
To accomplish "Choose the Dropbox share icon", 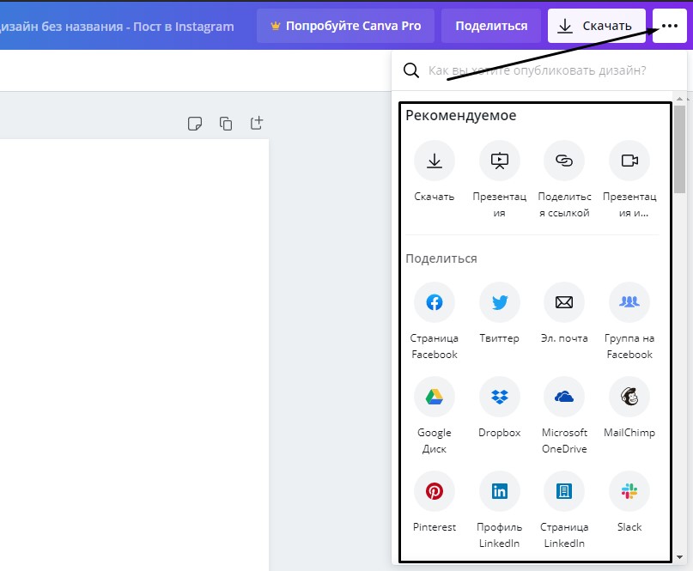I will coord(500,397).
